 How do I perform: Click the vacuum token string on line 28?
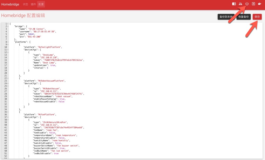[x=63, y=94]
